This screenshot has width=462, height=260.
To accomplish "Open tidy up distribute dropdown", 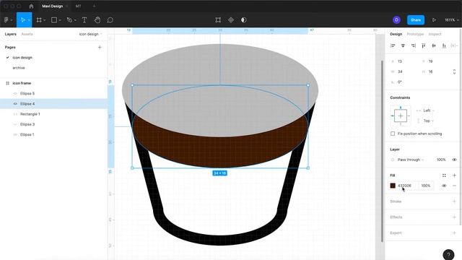I will pos(454,45).
